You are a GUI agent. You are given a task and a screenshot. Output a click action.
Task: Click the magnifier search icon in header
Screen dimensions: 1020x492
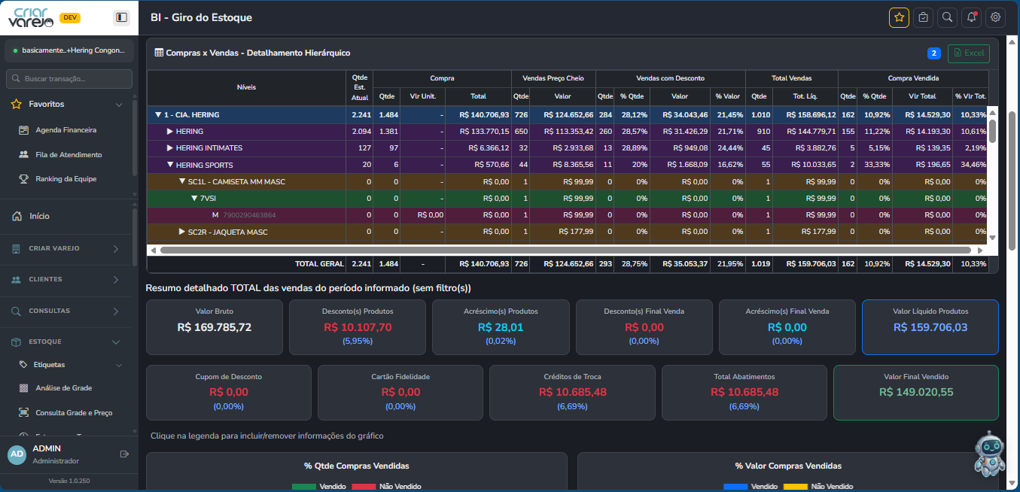[948, 17]
